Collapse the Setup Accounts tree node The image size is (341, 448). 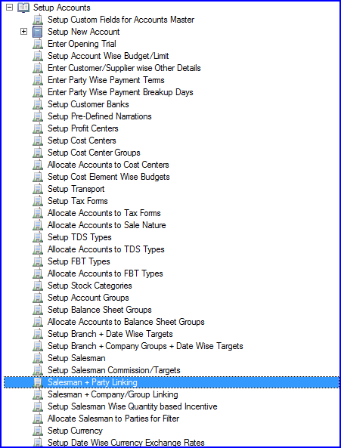coord(9,8)
